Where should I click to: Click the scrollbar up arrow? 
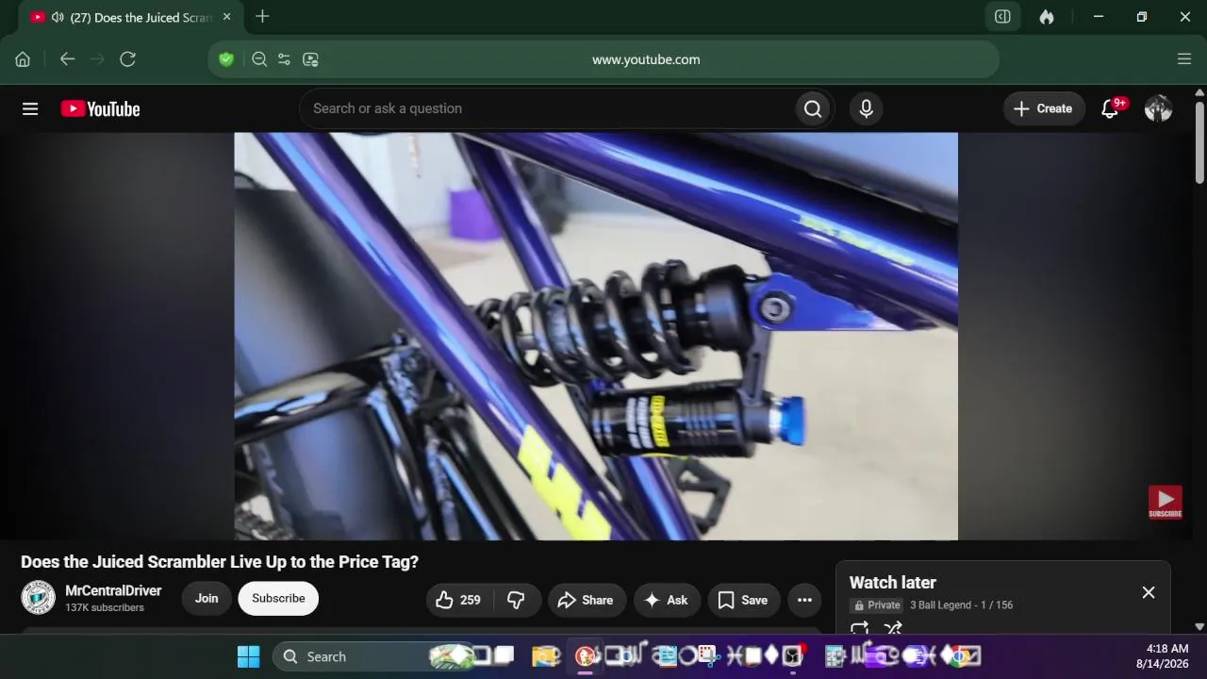(x=1199, y=92)
